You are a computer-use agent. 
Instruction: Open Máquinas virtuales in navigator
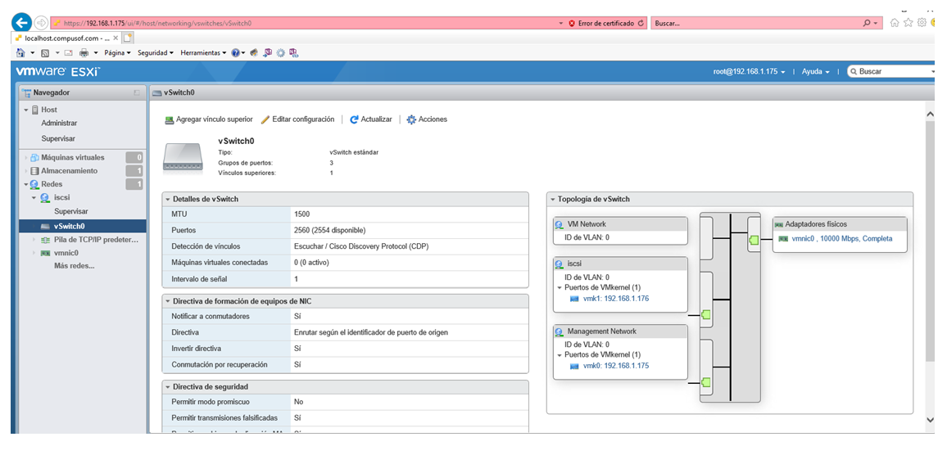(x=72, y=157)
